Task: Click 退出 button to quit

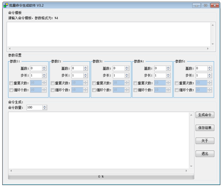Action: (205, 154)
